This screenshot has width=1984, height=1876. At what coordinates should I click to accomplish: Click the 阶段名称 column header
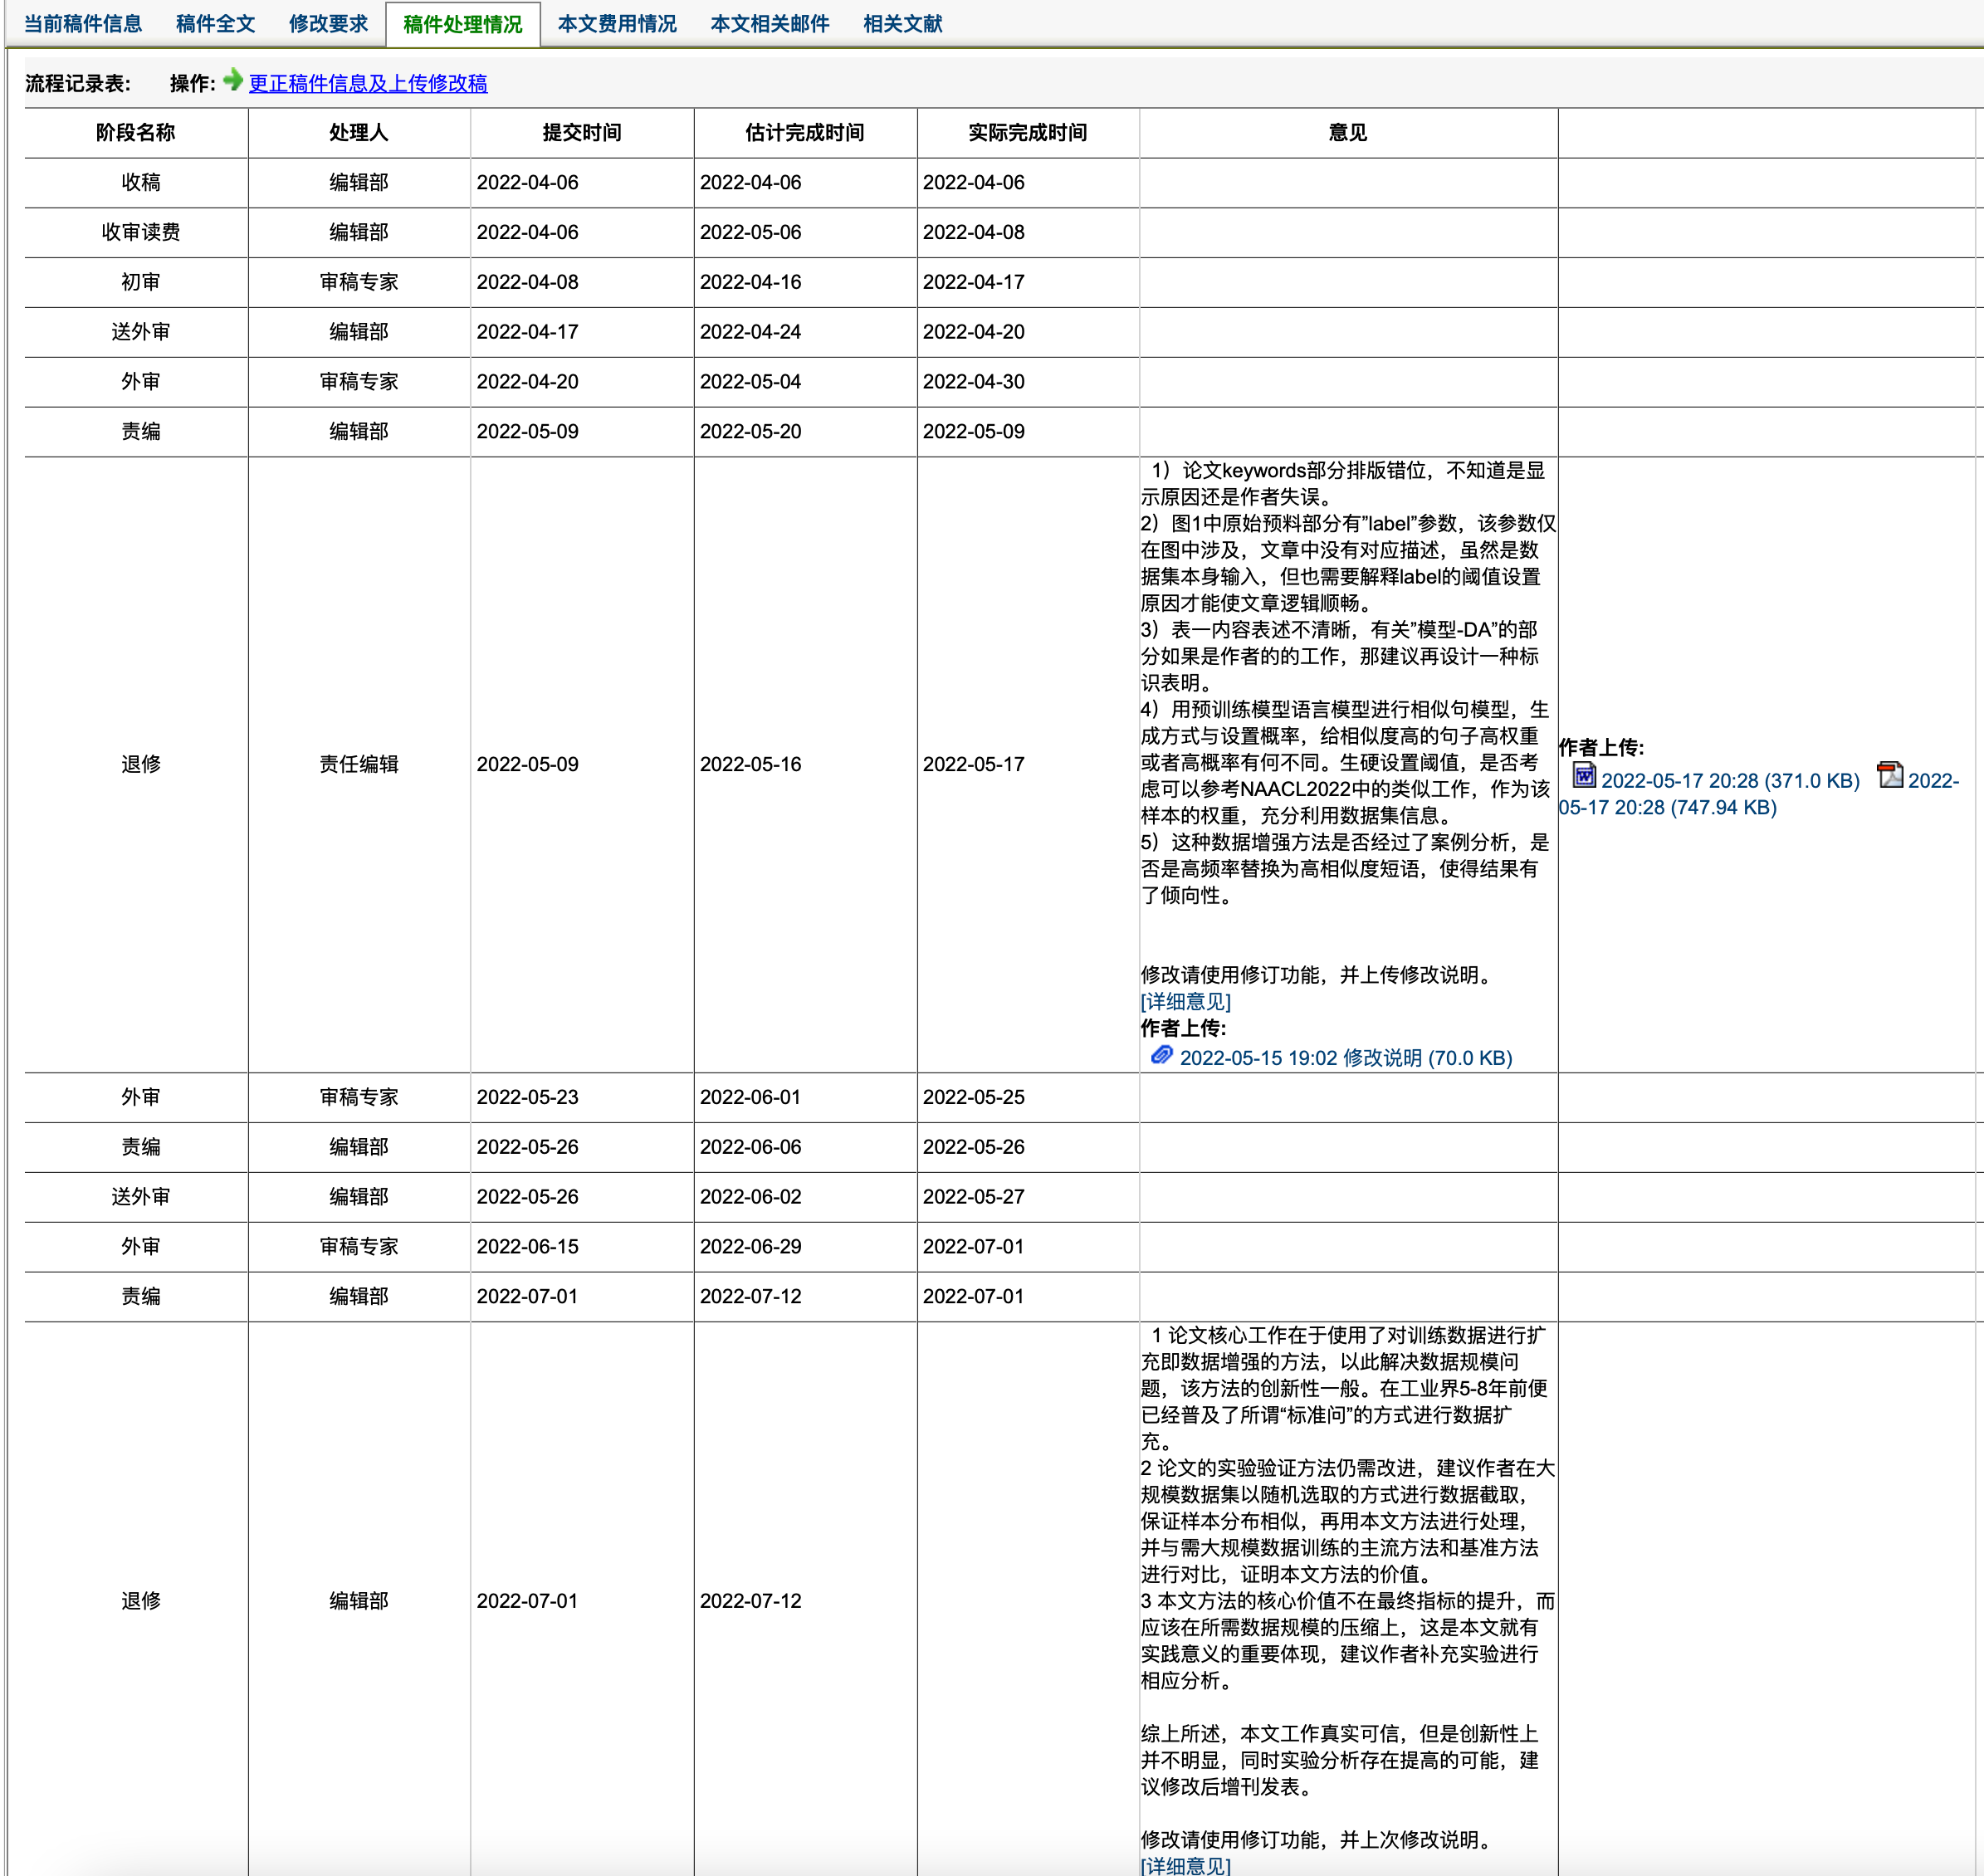[136, 133]
